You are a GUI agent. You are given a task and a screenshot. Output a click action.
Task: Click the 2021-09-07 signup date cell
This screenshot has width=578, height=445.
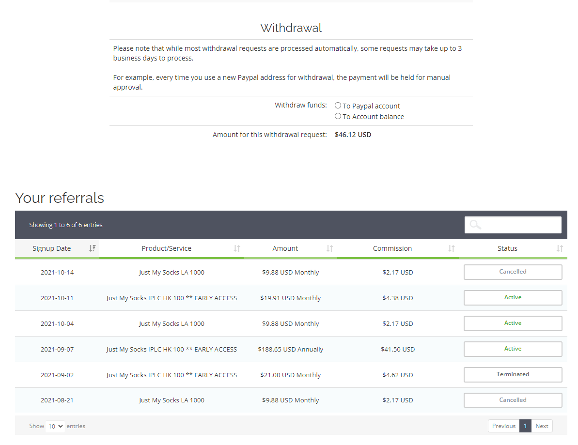click(57, 349)
